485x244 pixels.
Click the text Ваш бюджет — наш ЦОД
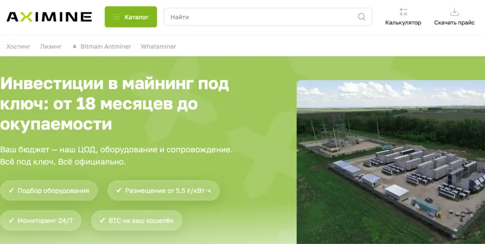pyautogui.click(x=49, y=150)
